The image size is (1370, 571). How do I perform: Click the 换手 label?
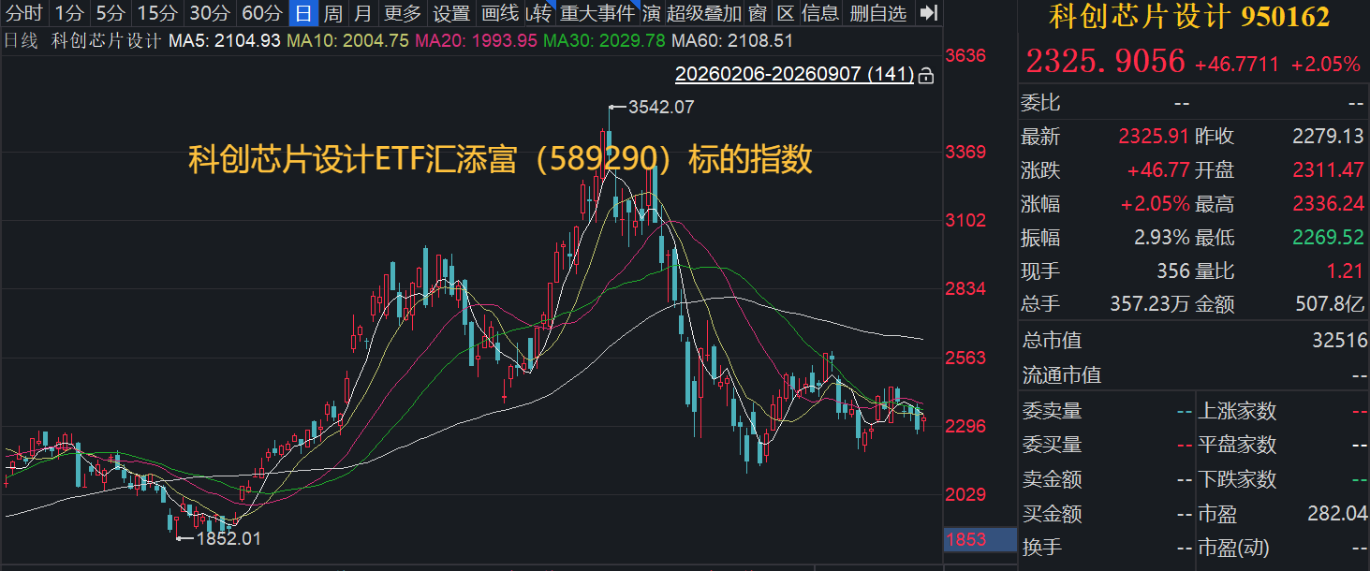1040,548
